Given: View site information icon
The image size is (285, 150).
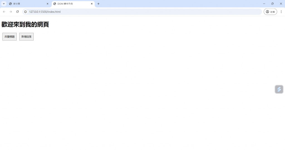Looking at the screenshot, I should [x=25, y=12].
